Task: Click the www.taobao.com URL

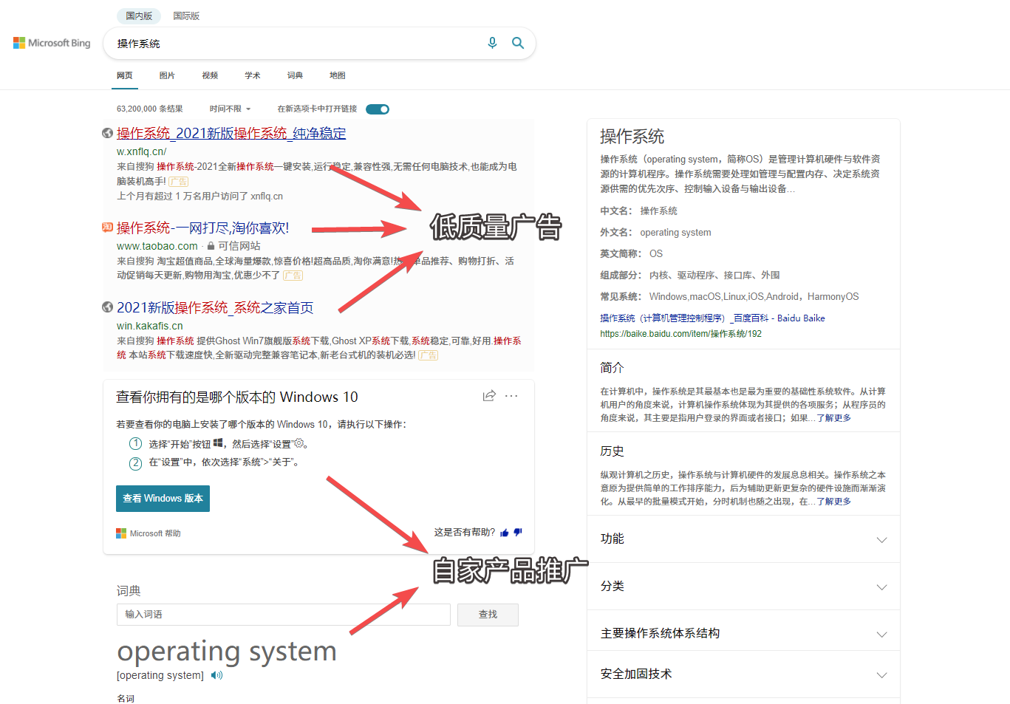Action: pos(157,246)
